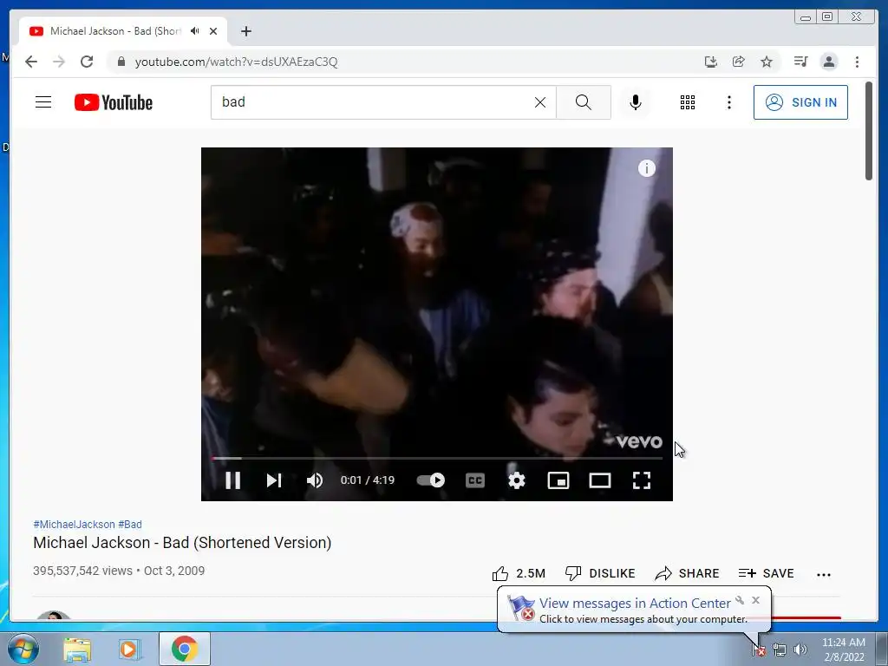The width and height of the screenshot is (888, 666).
Task: Open notification settings wrench in balloon
Action: pyautogui.click(x=740, y=600)
